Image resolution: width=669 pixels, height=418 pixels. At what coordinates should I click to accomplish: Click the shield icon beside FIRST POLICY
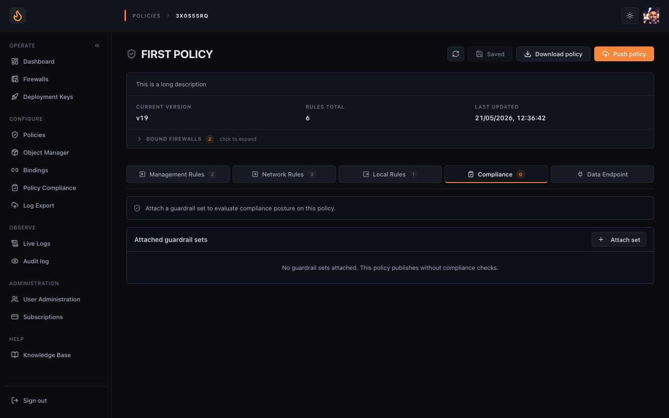click(131, 54)
